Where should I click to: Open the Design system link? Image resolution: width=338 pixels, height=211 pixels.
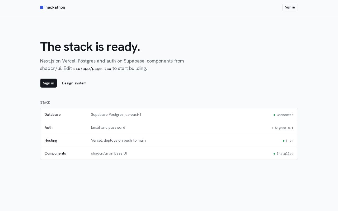[74, 83]
